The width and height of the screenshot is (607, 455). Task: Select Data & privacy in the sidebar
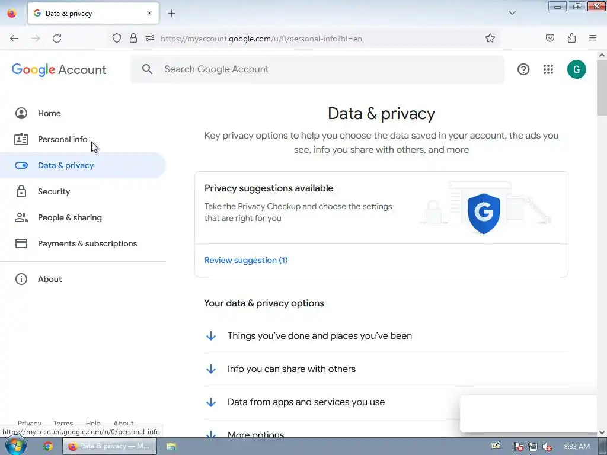pyautogui.click(x=83, y=166)
